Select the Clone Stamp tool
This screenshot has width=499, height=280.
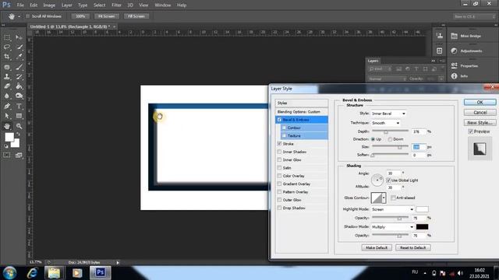(7, 76)
